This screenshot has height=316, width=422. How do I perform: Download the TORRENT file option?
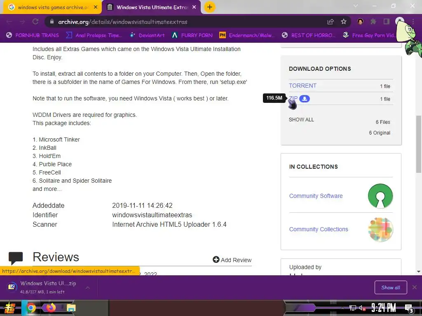[x=302, y=86]
